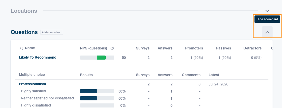This screenshot has height=108, width=282.
Task: Click the Likely To Recommend NPS bar
Action: 97,58
